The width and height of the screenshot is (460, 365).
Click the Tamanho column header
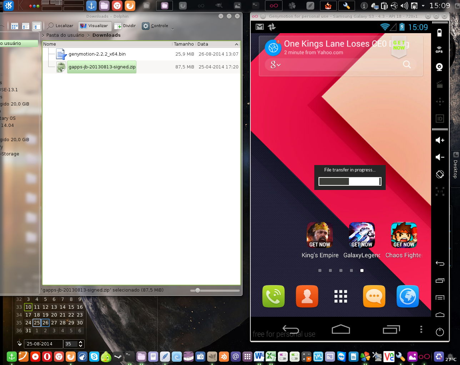click(x=184, y=44)
